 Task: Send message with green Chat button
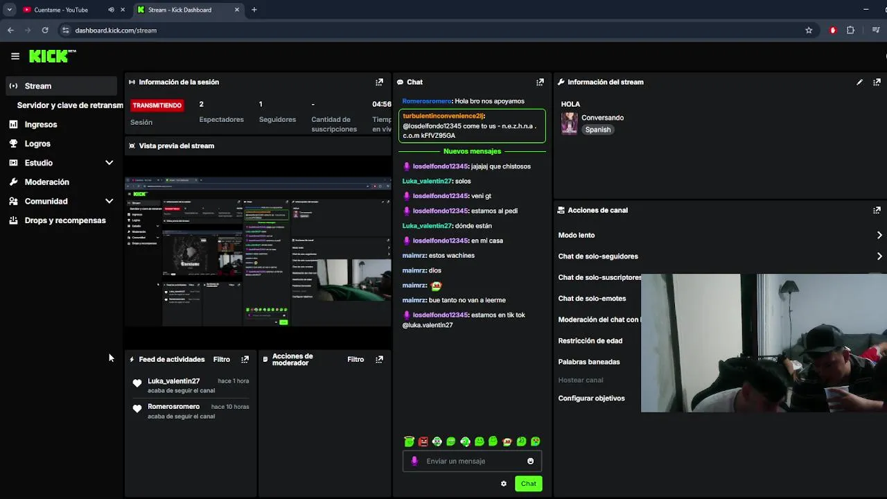pyautogui.click(x=529, y=484)
